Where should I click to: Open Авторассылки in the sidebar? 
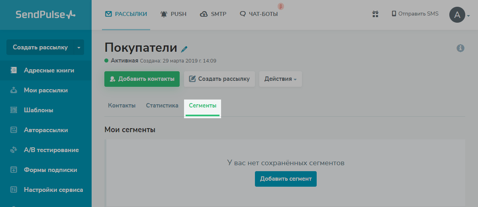tap(45, 130)
